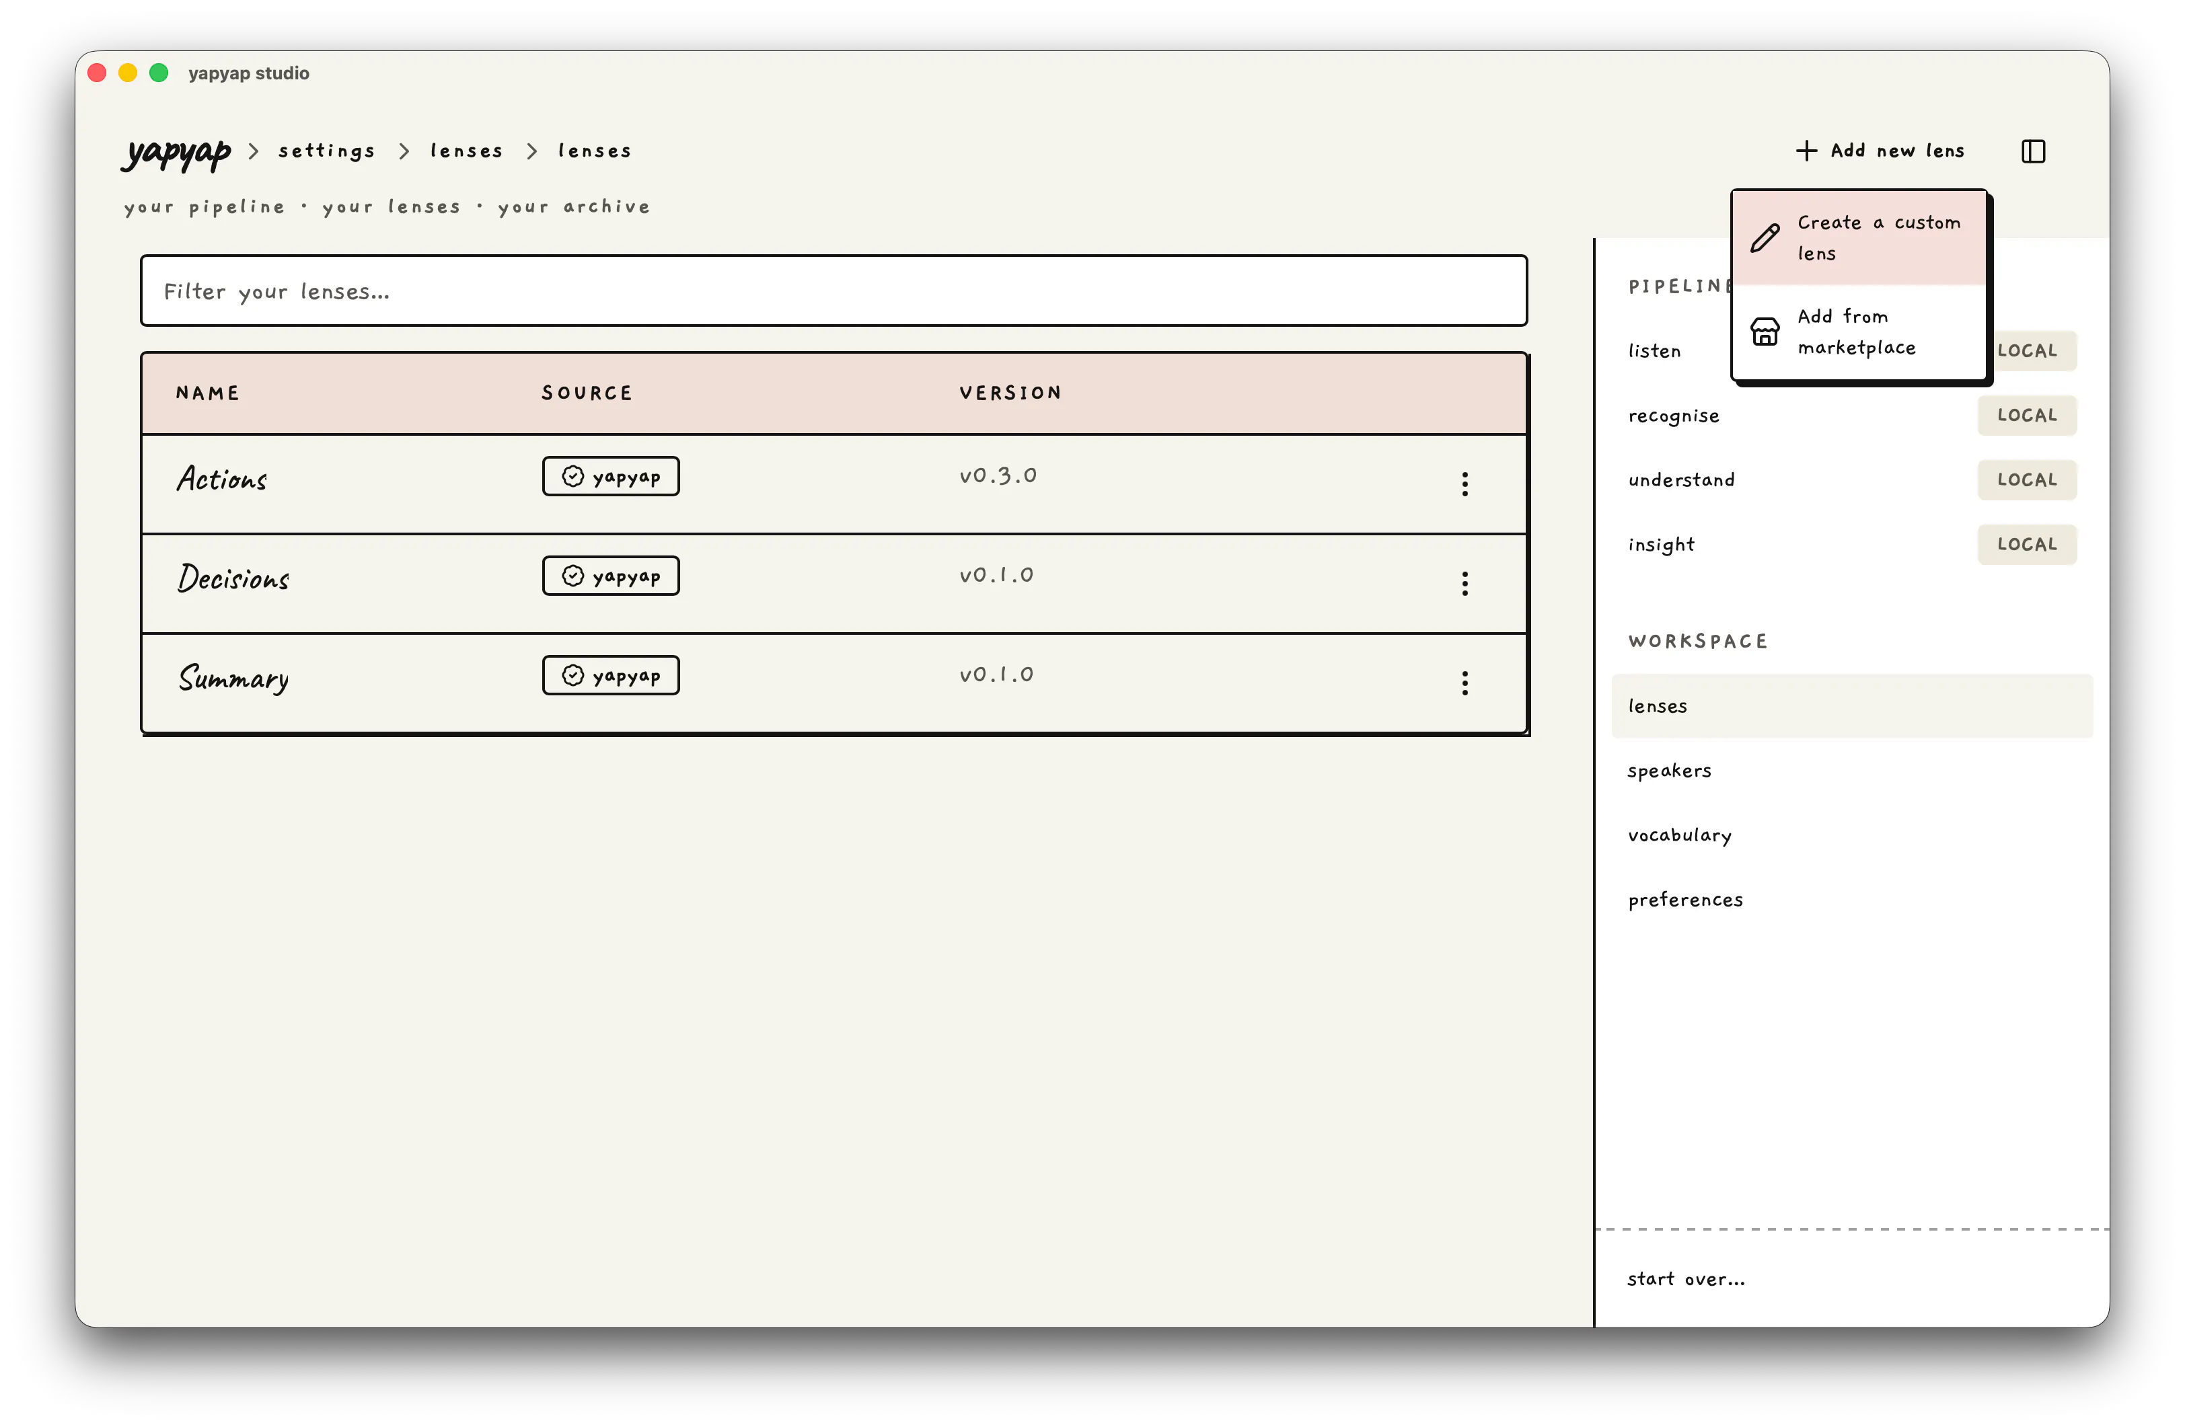Image resolution: width=2185 pixels, height=1427 pixels.
Task: Click the NAME column header
Action: [x=207, y=393]
